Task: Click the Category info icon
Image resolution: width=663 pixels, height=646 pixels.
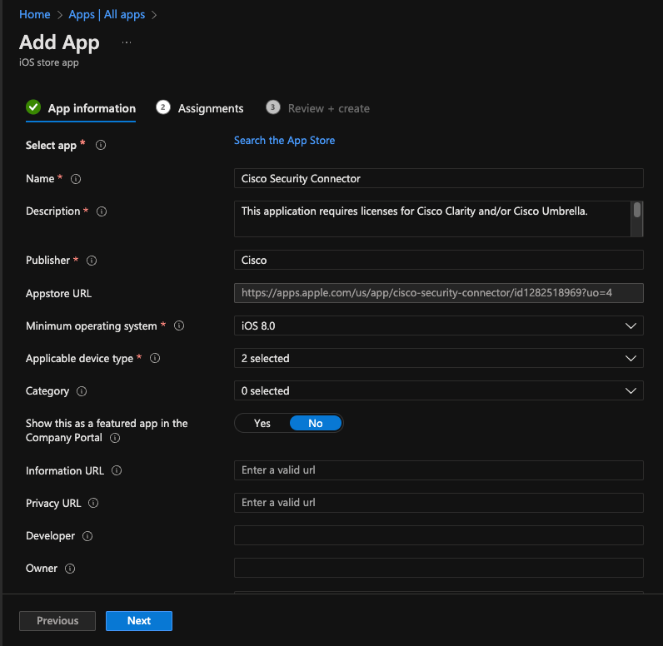Action: click(82, 391)
